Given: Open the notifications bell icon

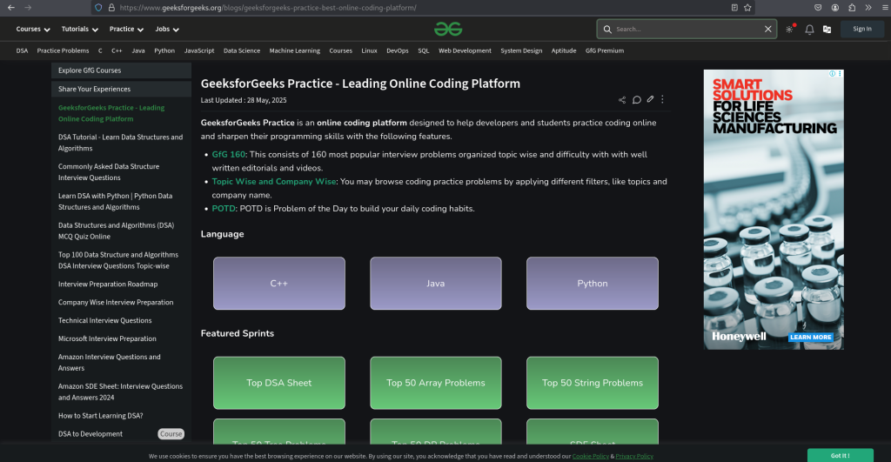Looking at the screenshot, I should click(x=809, y=30).
